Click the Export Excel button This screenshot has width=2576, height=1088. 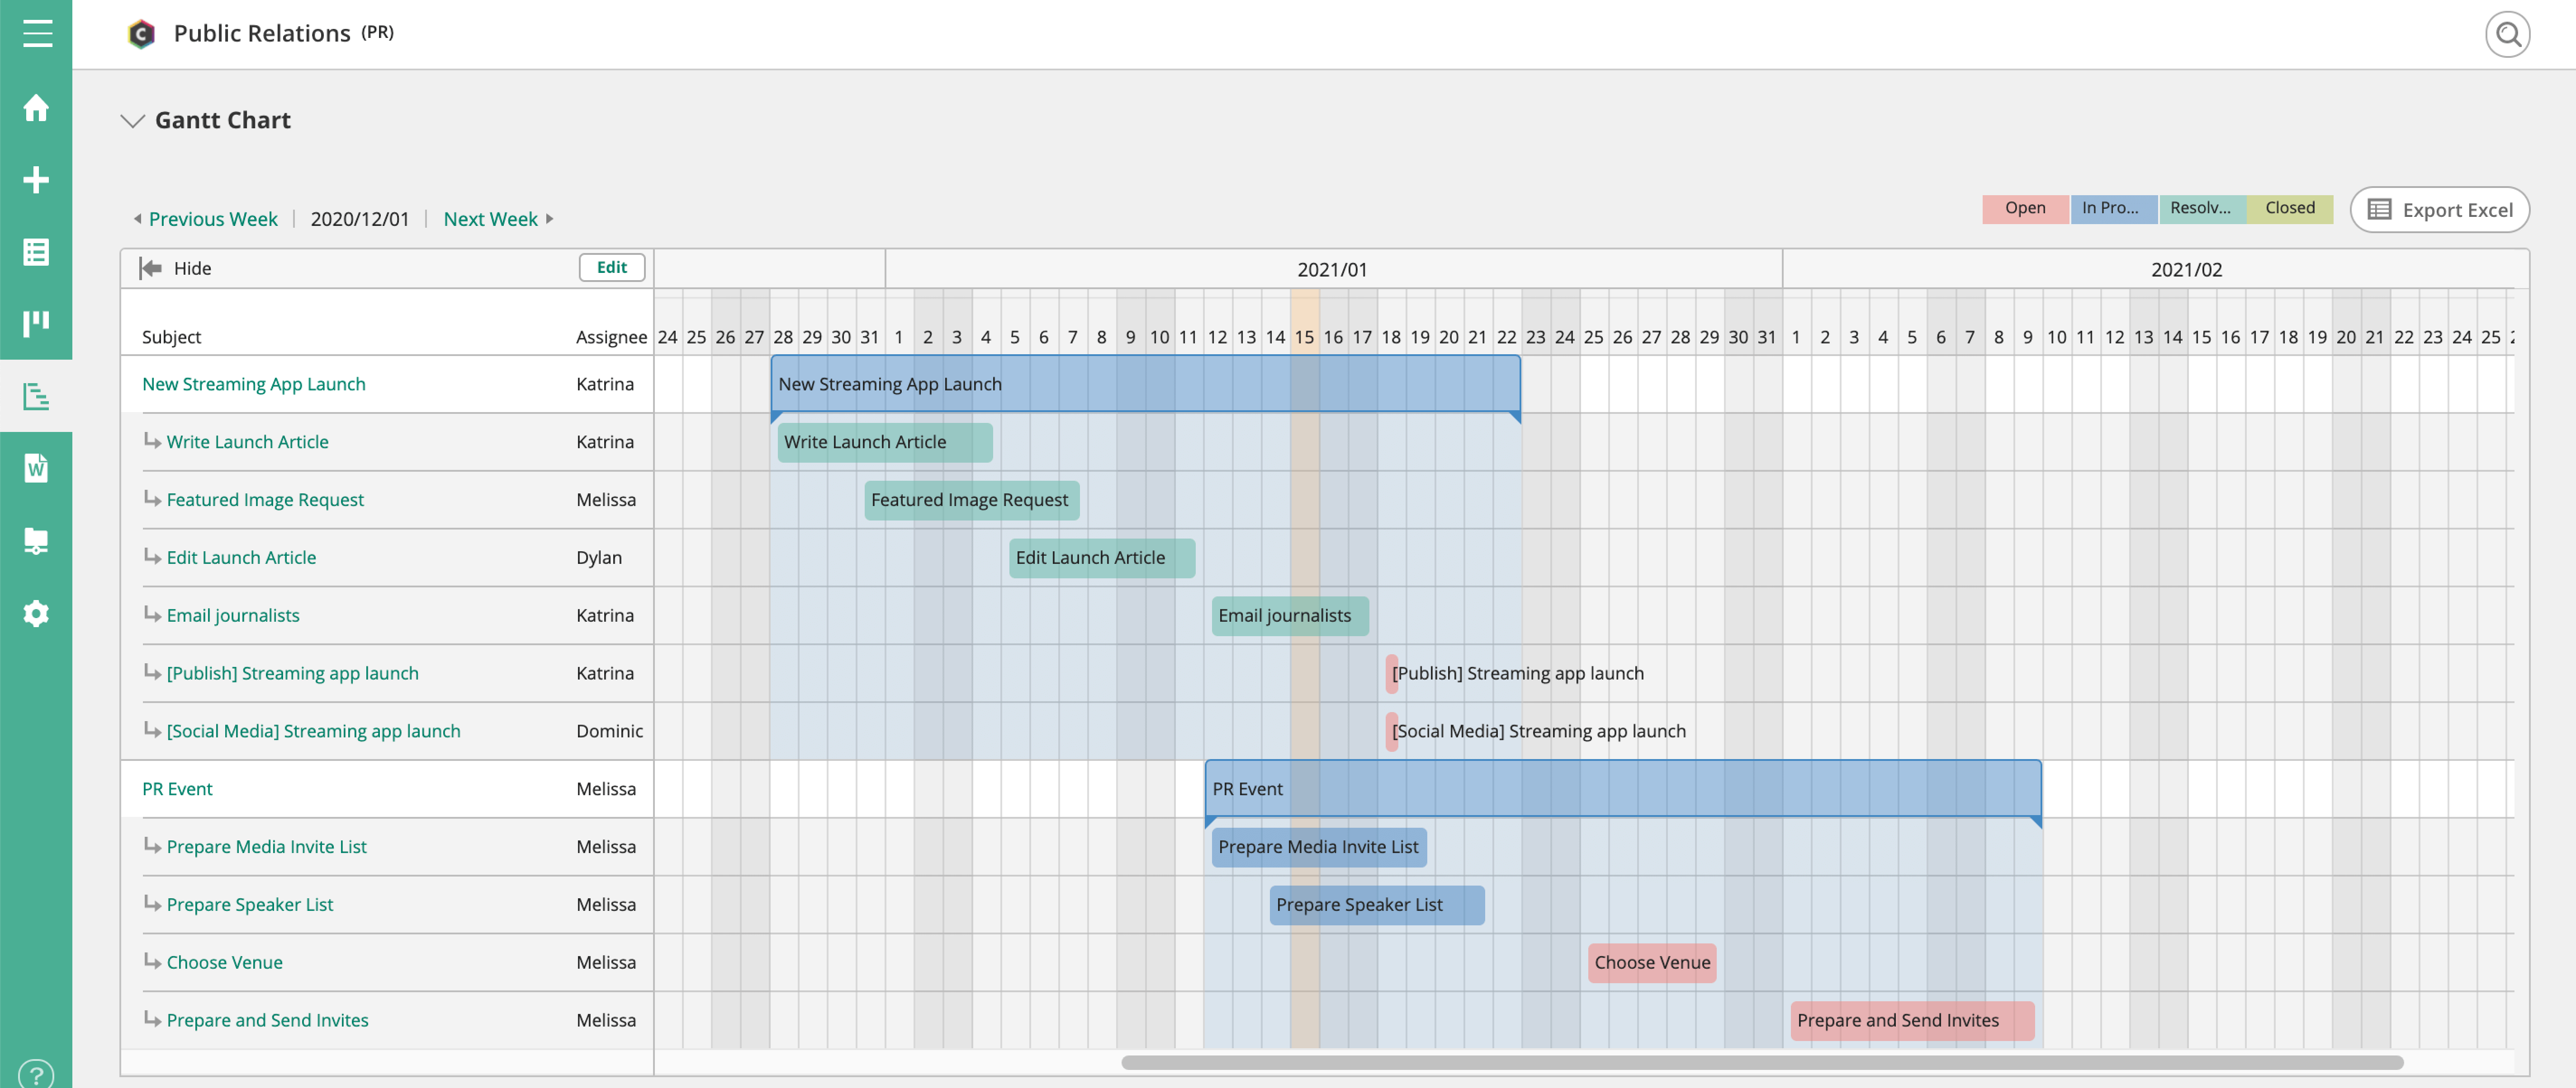pyautogui.click(x=2439, y=210)
